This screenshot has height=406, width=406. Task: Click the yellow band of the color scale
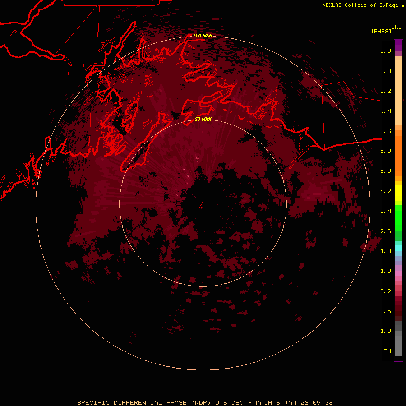pos(398,193)
